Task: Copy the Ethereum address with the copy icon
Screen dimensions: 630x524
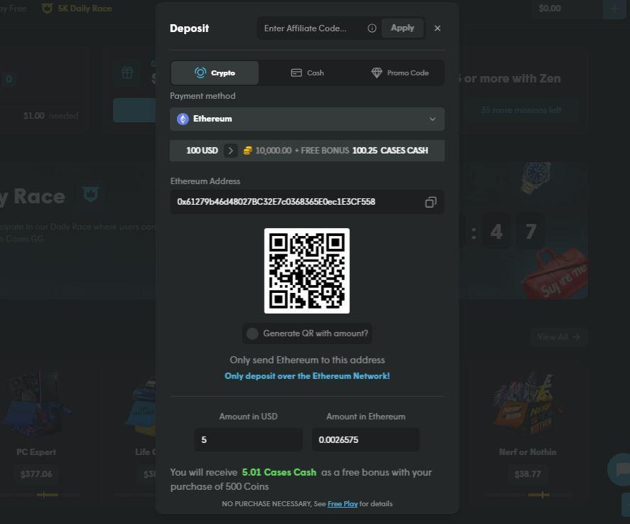Action: click(x=430, y=202)
